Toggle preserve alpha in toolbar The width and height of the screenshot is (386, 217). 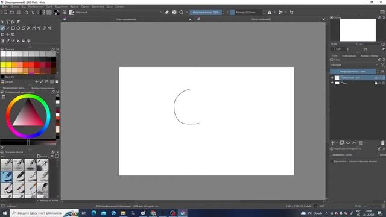click(174, 12)
